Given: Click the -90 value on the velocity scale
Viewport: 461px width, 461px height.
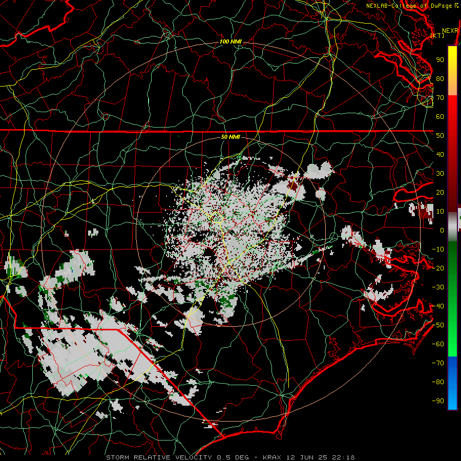Looking at the screenshot, I should [x=438, y=401].
